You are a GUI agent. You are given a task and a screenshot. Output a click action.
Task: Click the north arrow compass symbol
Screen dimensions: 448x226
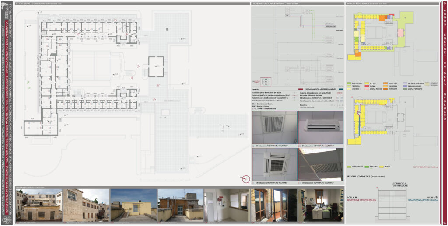coord(246,179)
